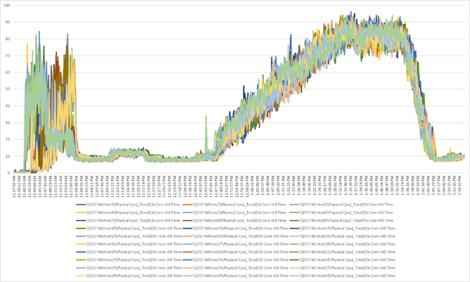Click the 40 tick label on the y-axis
Screen dimensions: 470x282
8,105
